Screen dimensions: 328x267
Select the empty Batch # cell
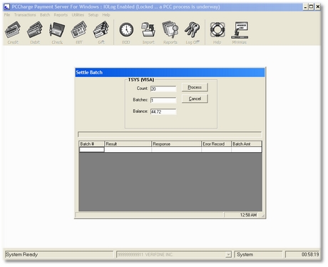tap(91, 149)
